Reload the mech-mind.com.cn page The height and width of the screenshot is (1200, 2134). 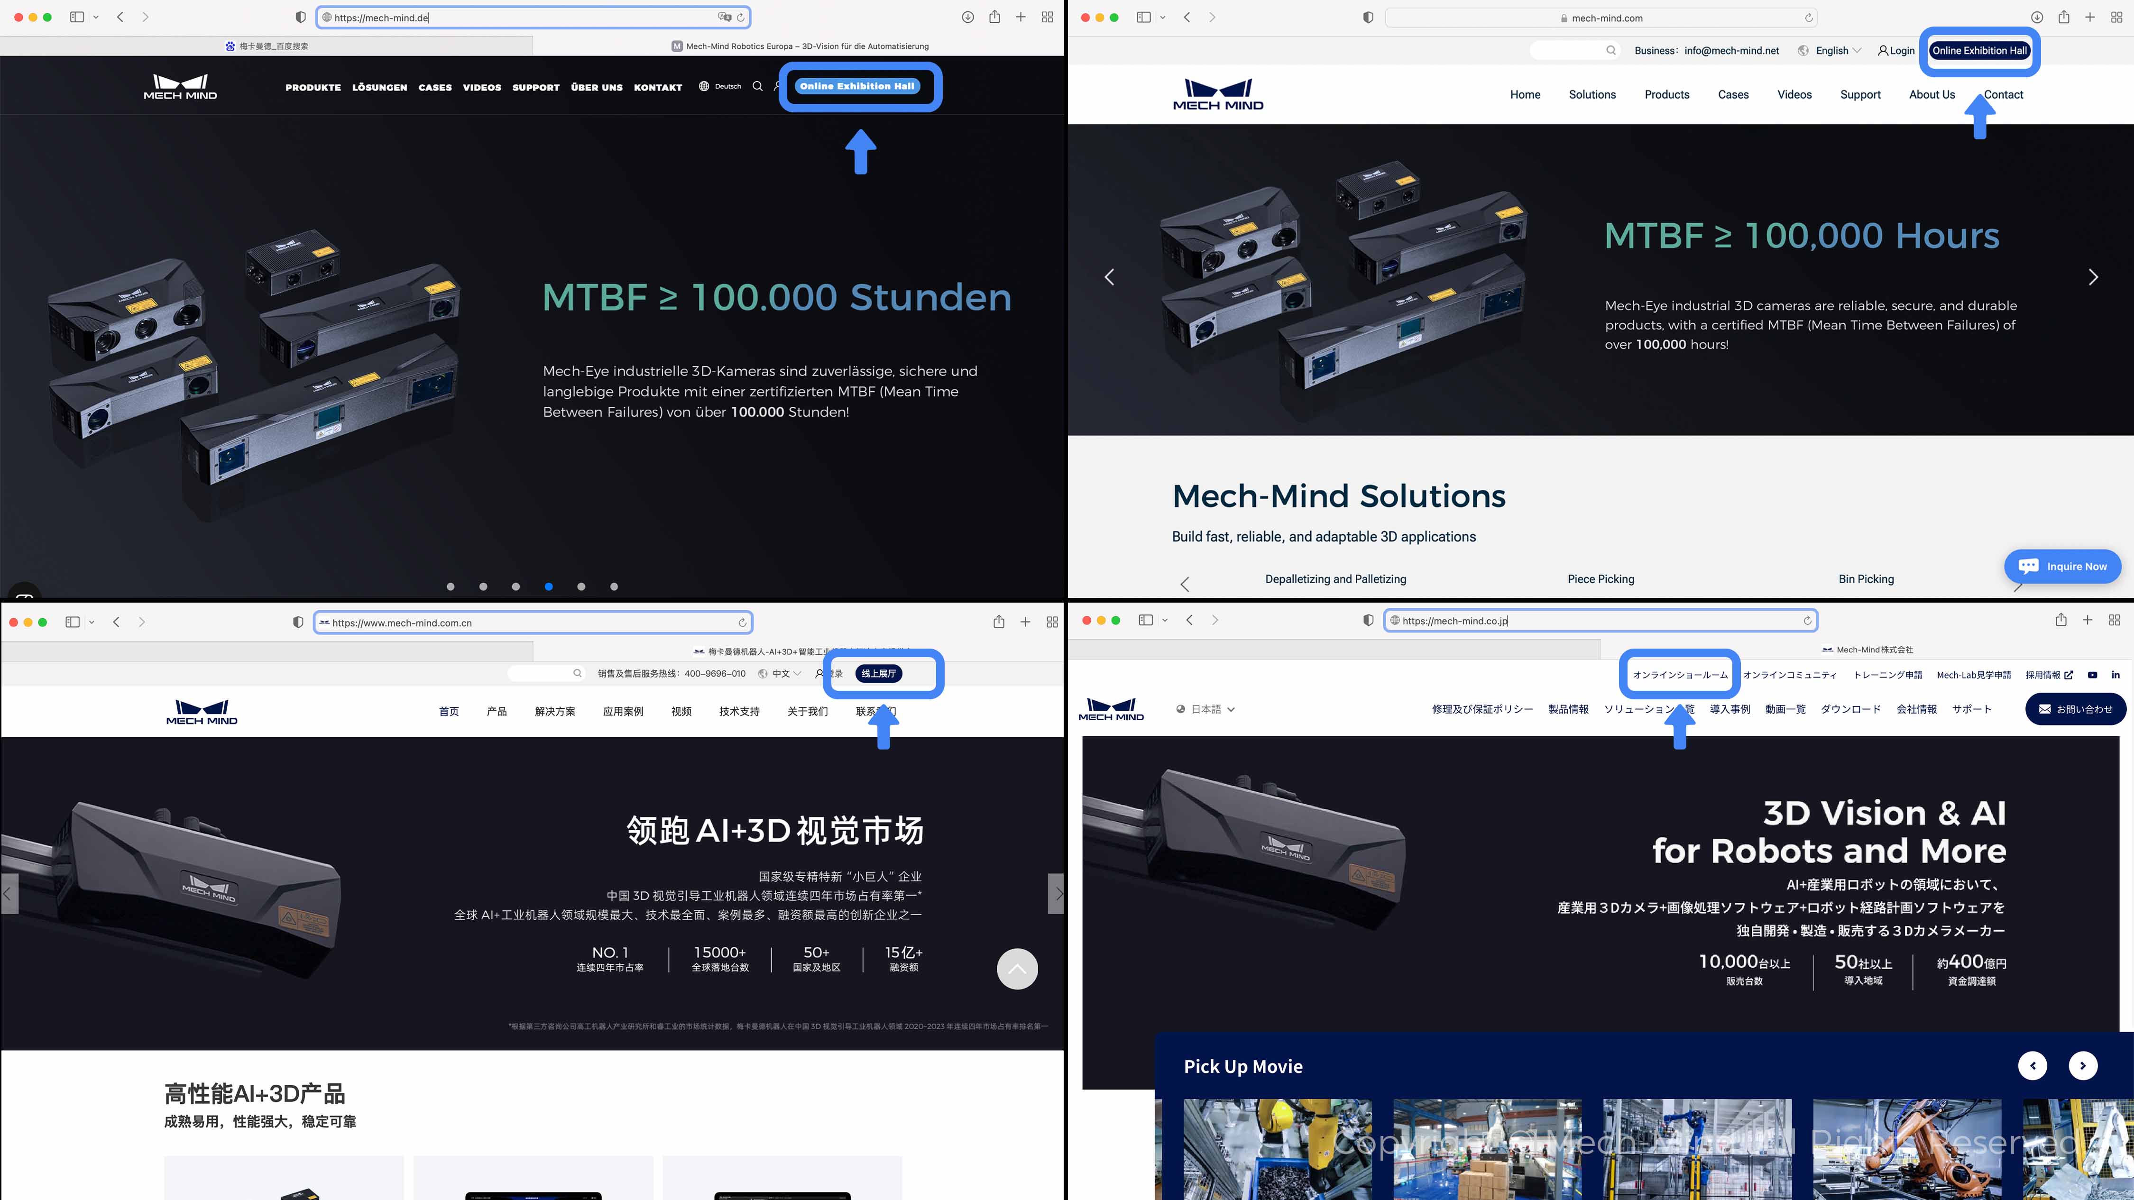tap(742, 623)
